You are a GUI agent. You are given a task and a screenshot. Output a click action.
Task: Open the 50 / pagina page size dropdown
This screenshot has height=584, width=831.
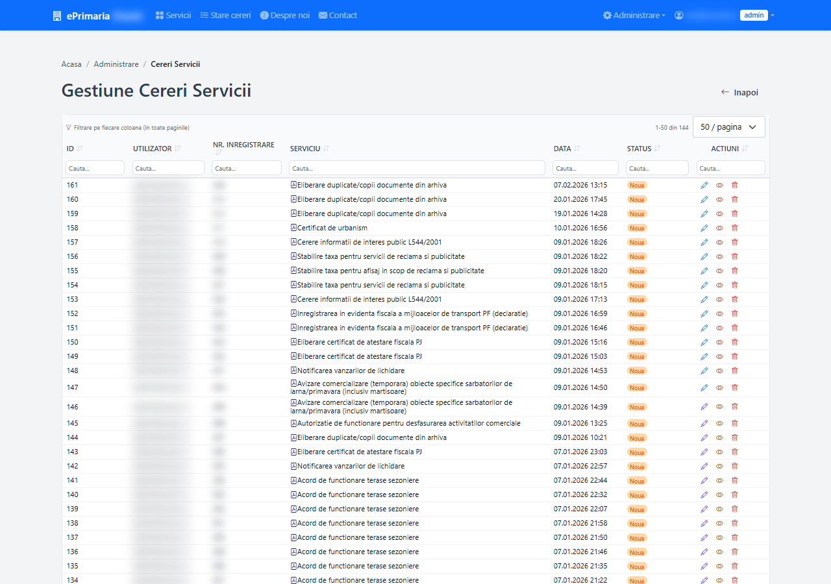729,127
